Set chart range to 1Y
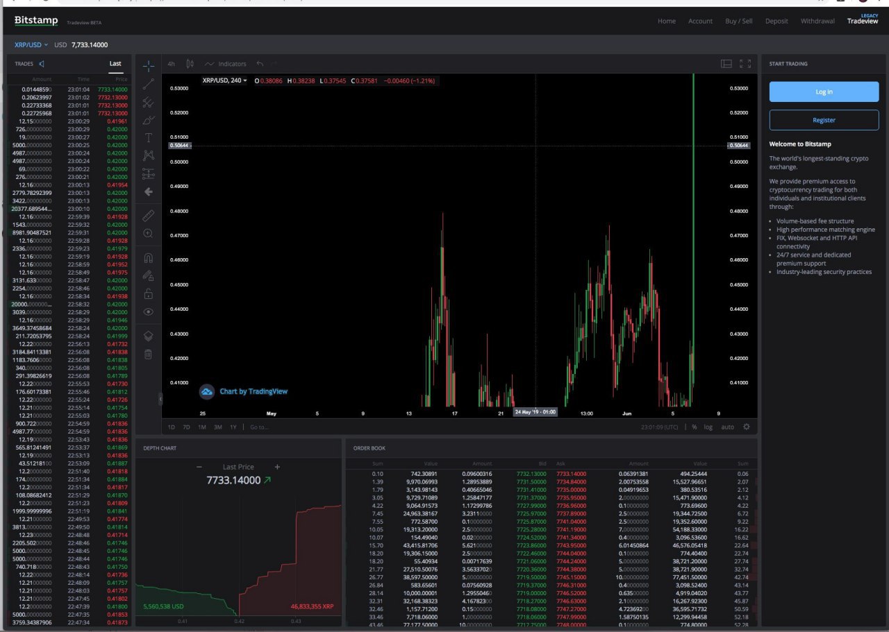 tap(233, 427)
